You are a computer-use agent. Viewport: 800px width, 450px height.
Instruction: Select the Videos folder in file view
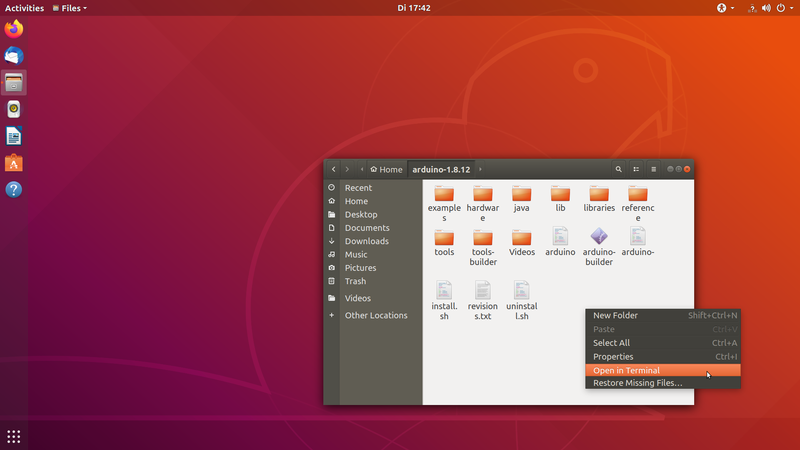click(x=522, y=243)
